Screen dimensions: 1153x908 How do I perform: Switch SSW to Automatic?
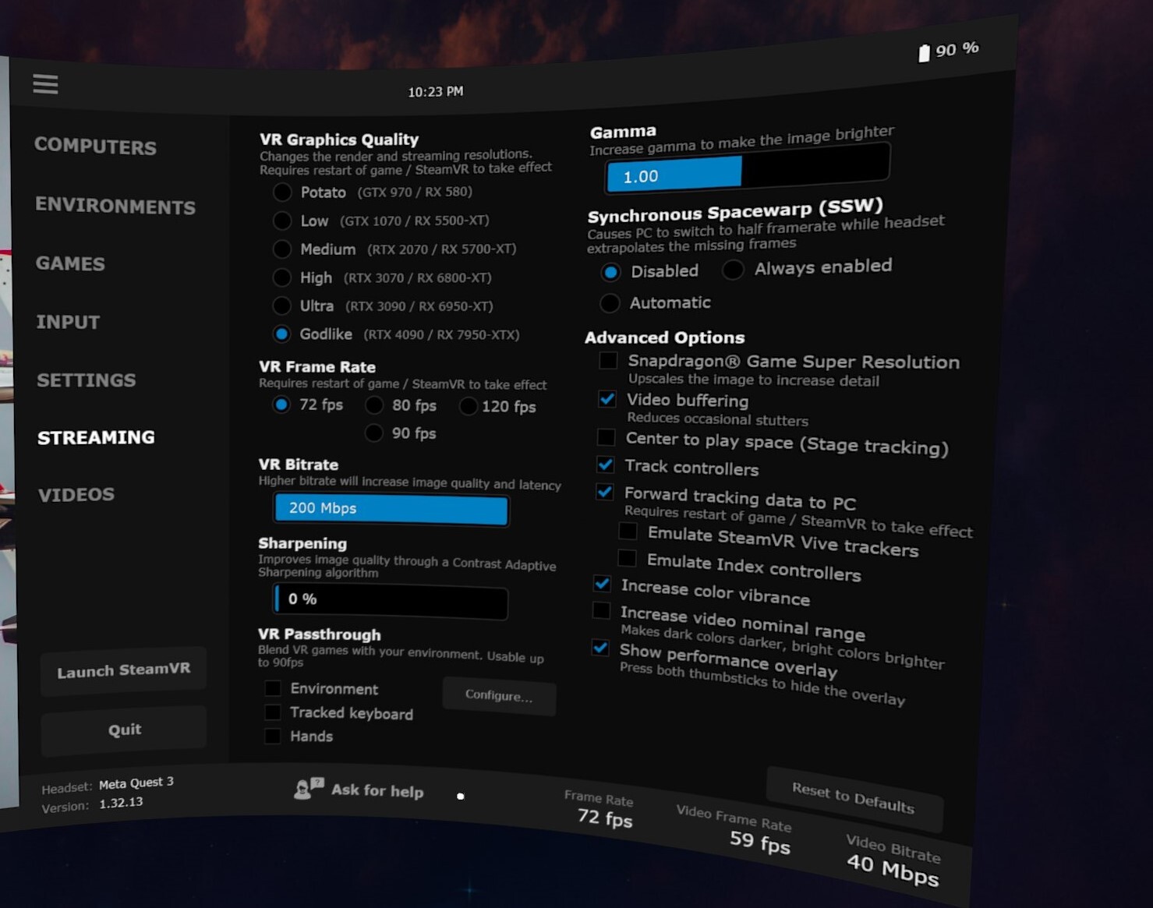[610, 303]
